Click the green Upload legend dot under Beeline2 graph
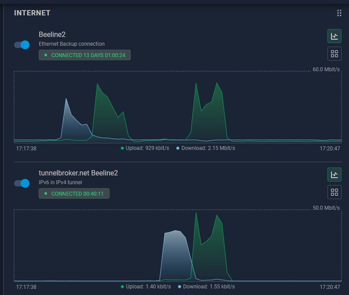This screenshot has width=349, height=295. coord(122,148)
